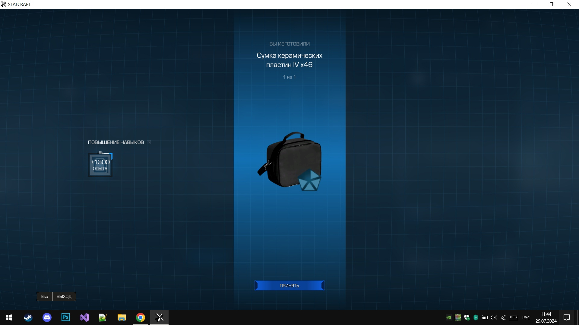
Task: Open the help icon beside ПОВЫШЕНИЕ НАВЫКОВ
Action: [x=149, y=142]
